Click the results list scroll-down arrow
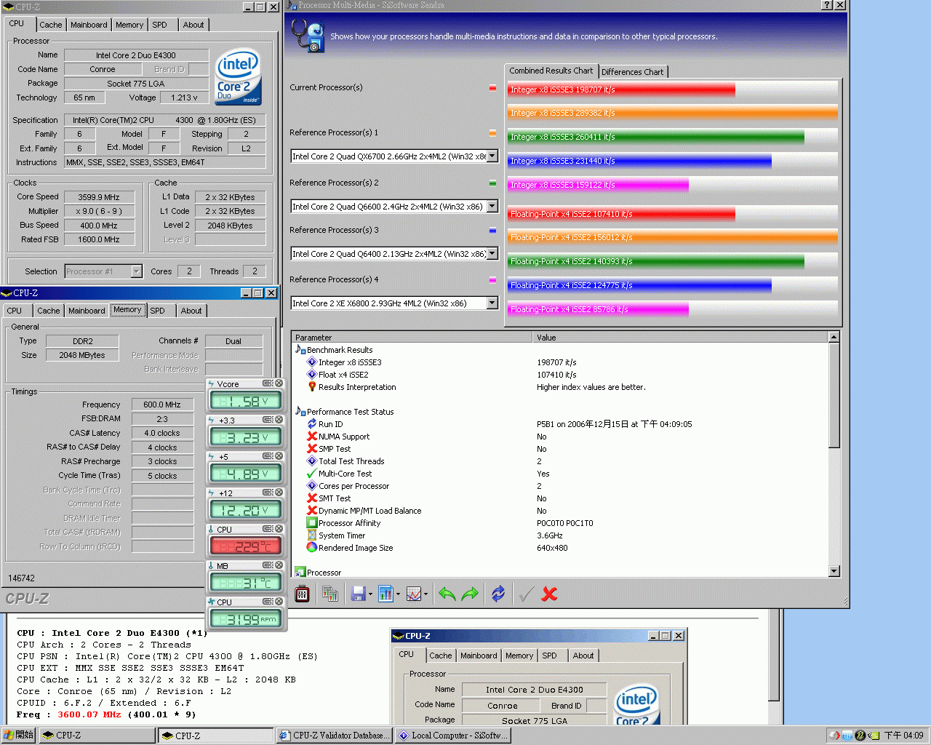The image size is (931, 745). tap(834, 571)
